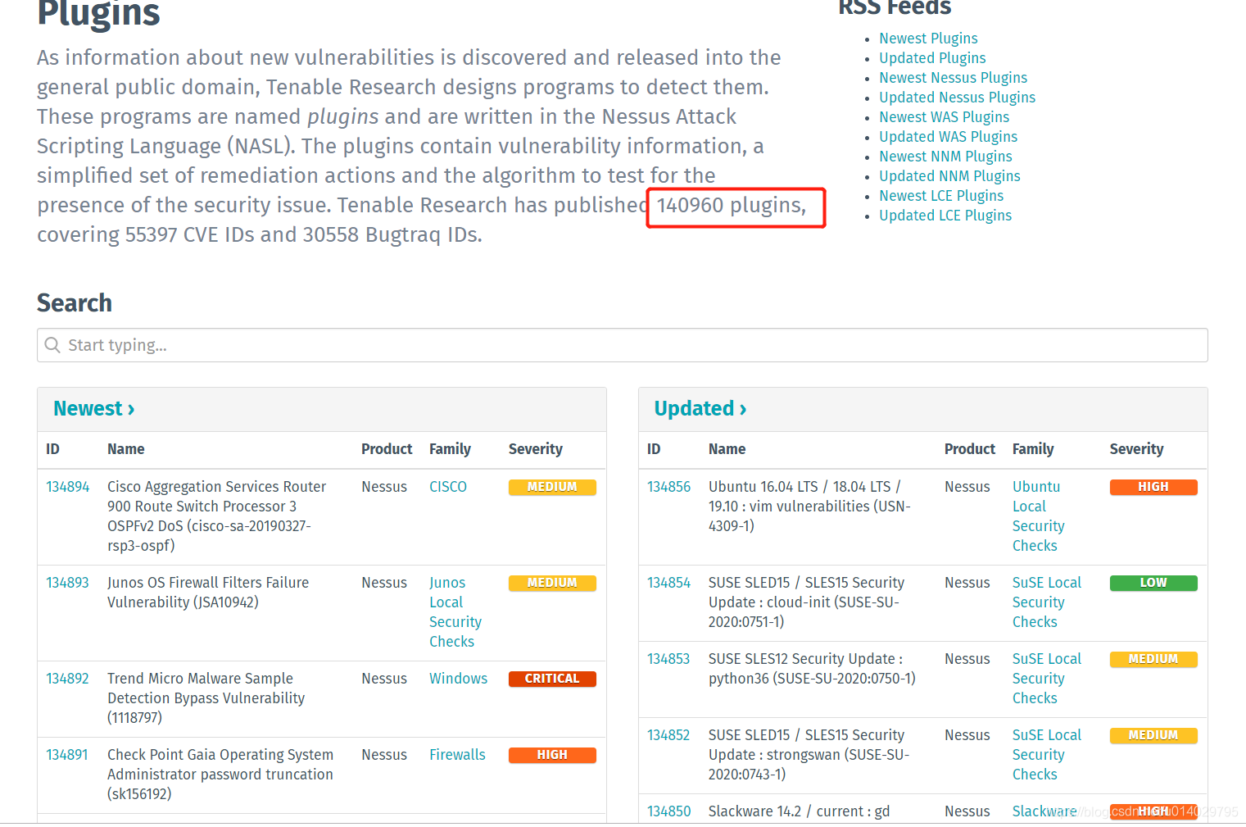Open Newest Nessus Plugins feed
Viewport: 1246px width, 827px height.
pyautogui.click(x=953, y=78)
